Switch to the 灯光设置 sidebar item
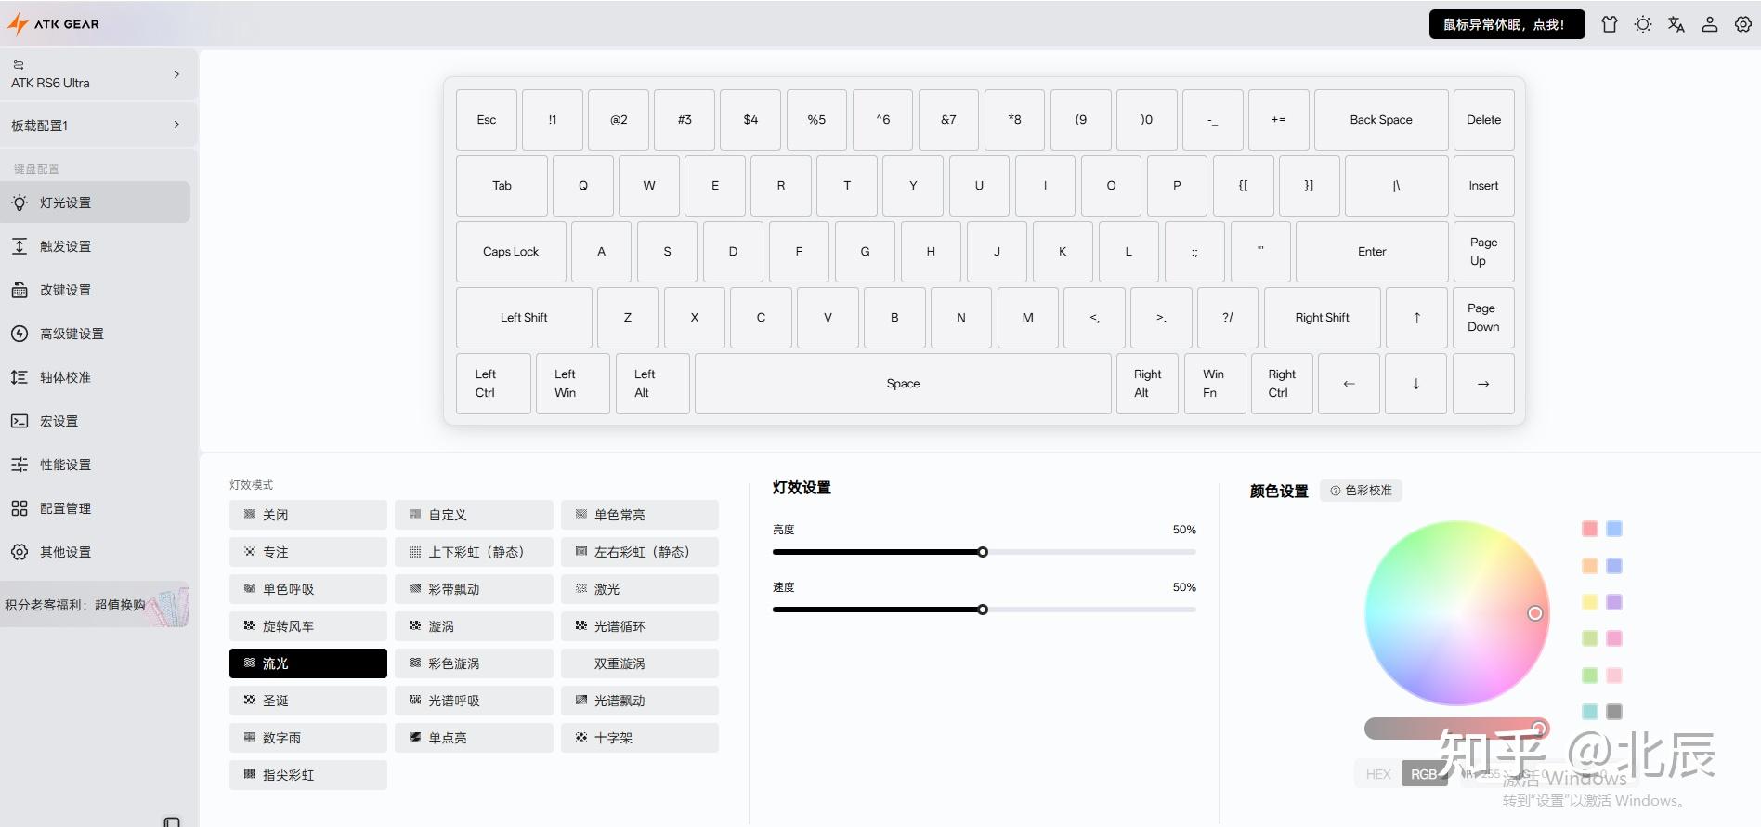The image size is (1761, 827). coord(95,203)
